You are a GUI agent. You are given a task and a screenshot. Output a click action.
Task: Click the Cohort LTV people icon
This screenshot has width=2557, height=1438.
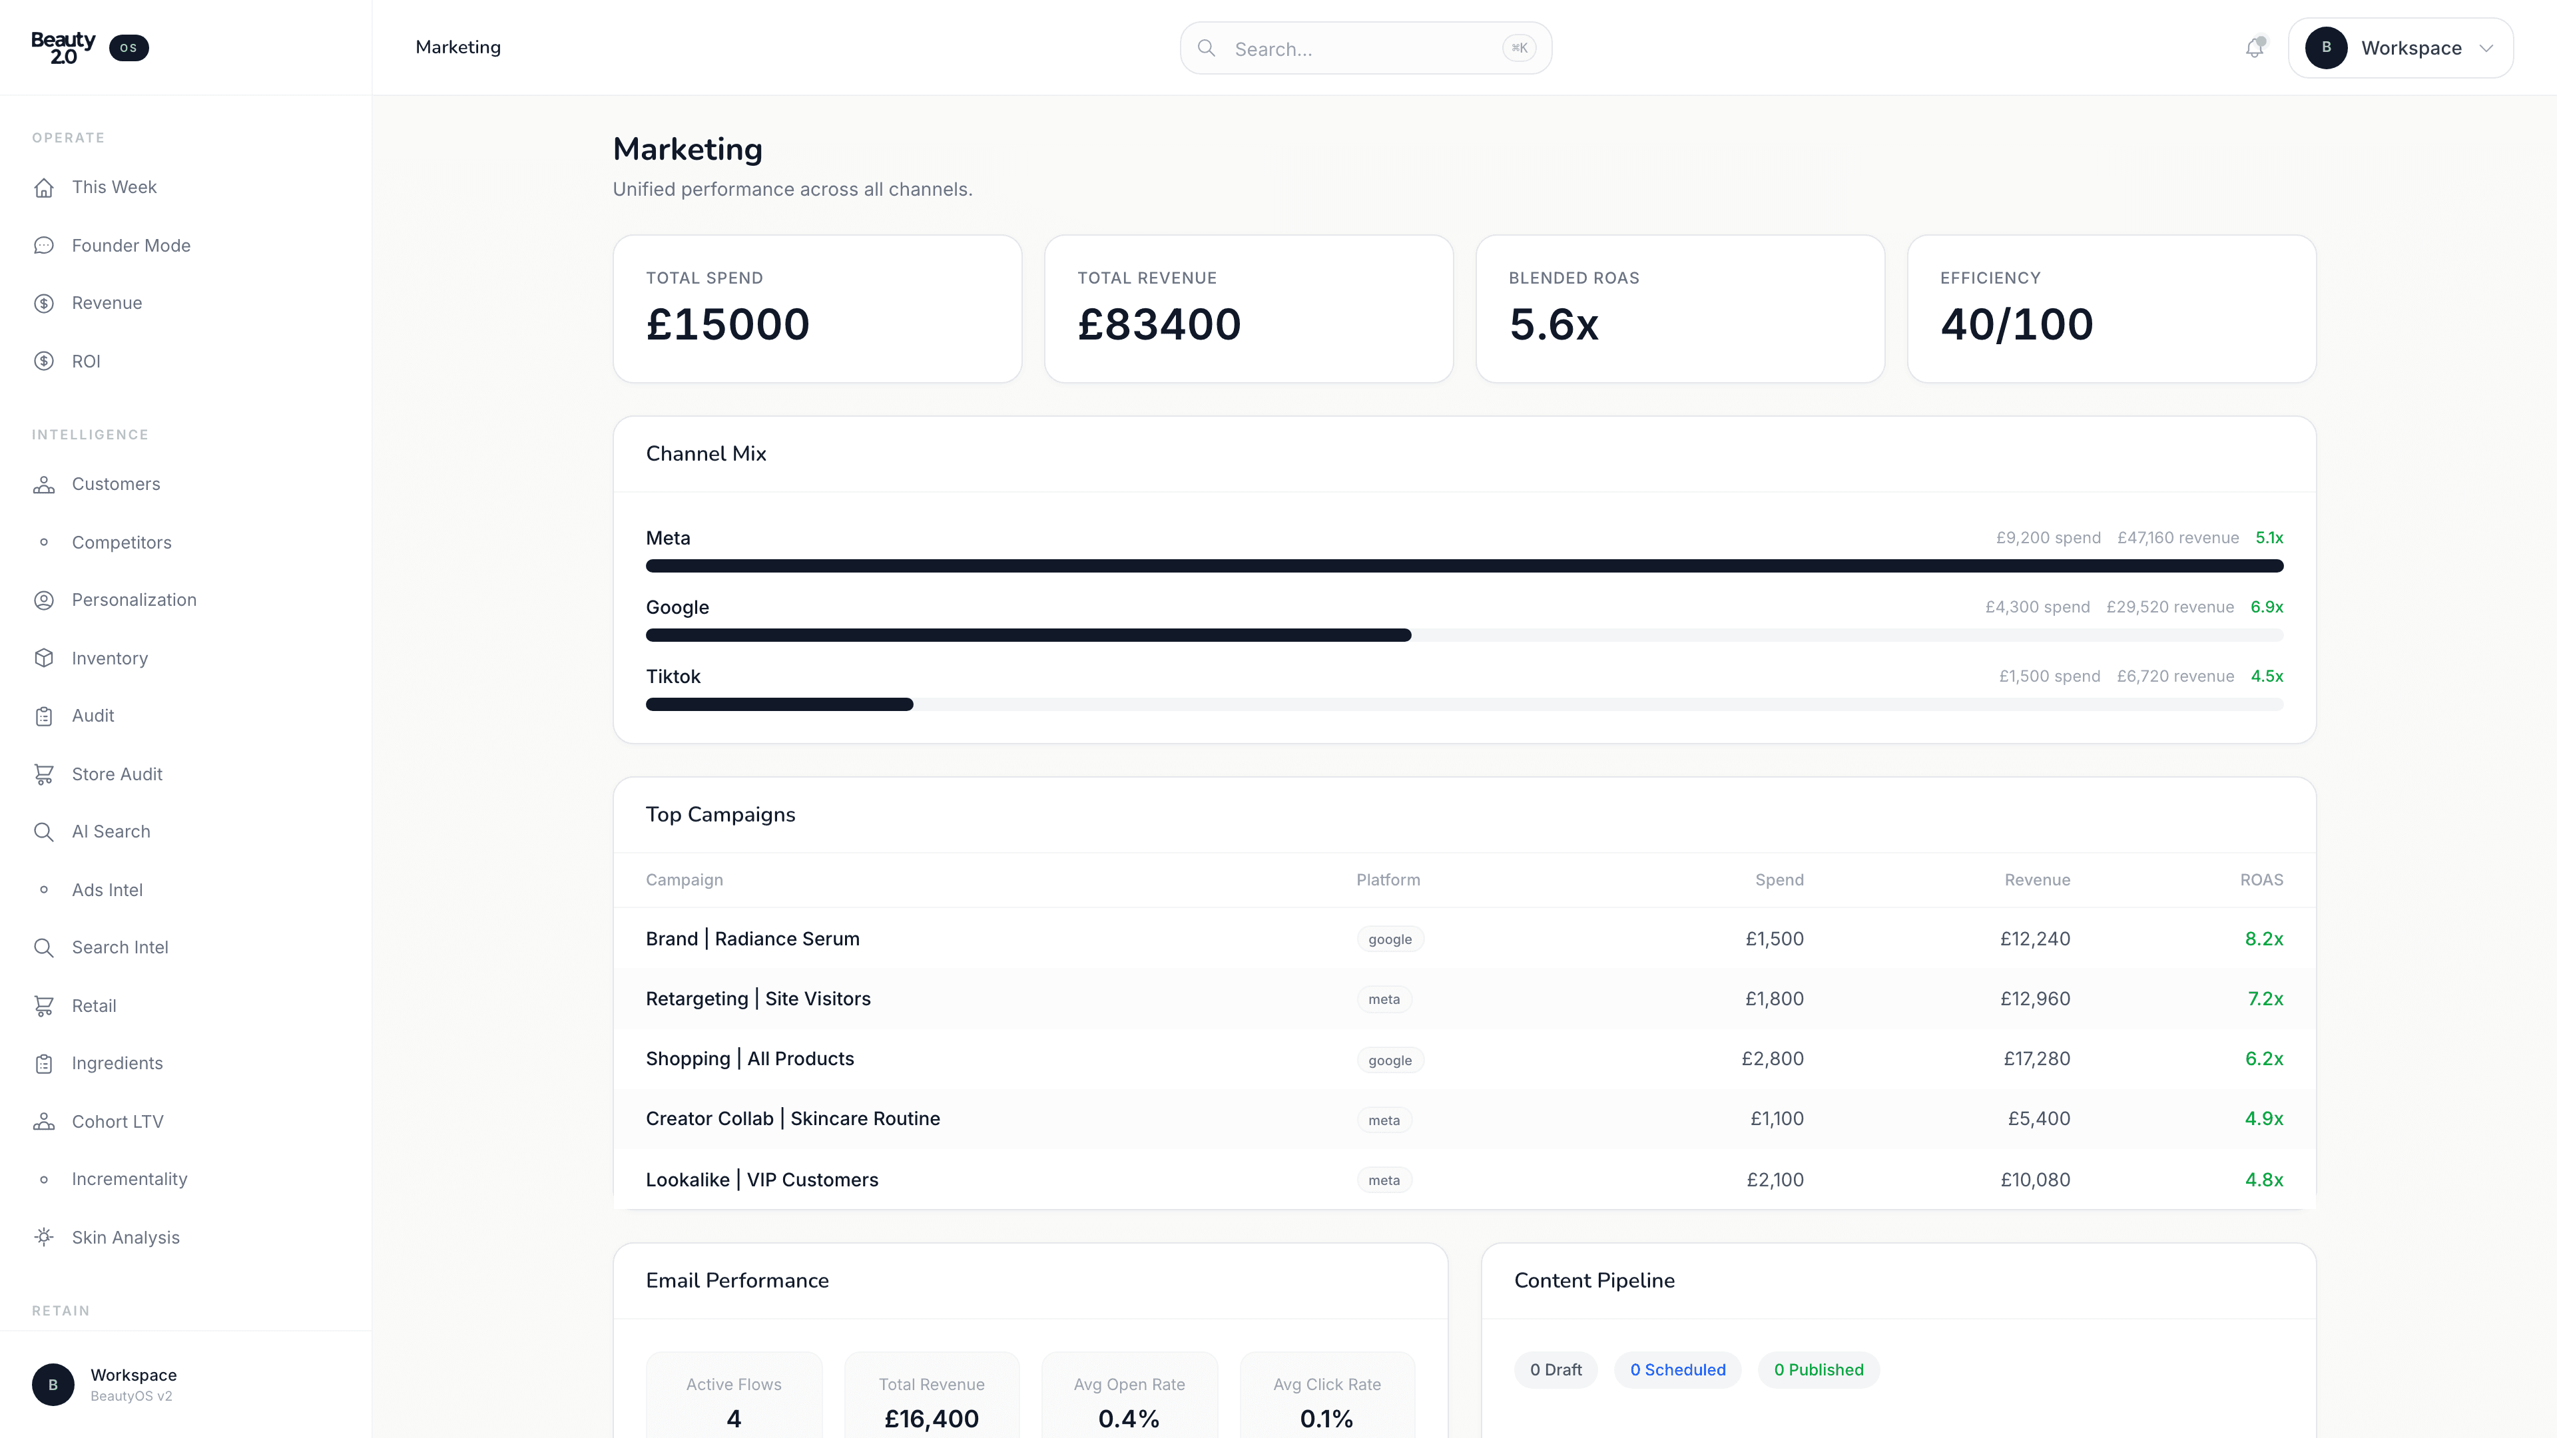[x=44, y=1121]
